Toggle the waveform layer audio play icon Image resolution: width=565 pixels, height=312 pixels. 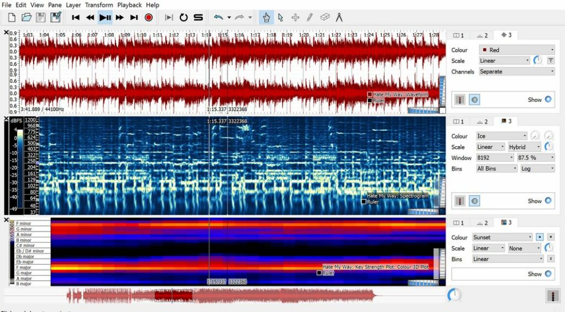(x=474, y=100)
